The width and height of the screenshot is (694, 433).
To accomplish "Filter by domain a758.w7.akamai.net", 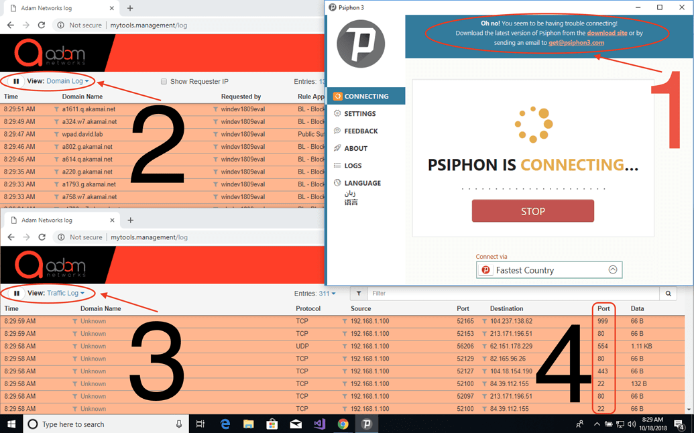I will click(x=56, y=197).
